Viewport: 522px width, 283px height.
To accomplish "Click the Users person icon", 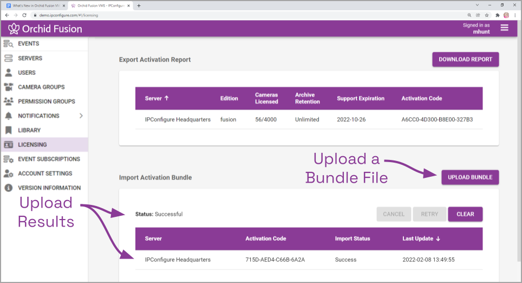I will pos(8,73).
